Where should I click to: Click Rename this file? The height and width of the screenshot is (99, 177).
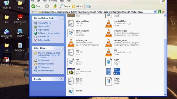point(45,23)
